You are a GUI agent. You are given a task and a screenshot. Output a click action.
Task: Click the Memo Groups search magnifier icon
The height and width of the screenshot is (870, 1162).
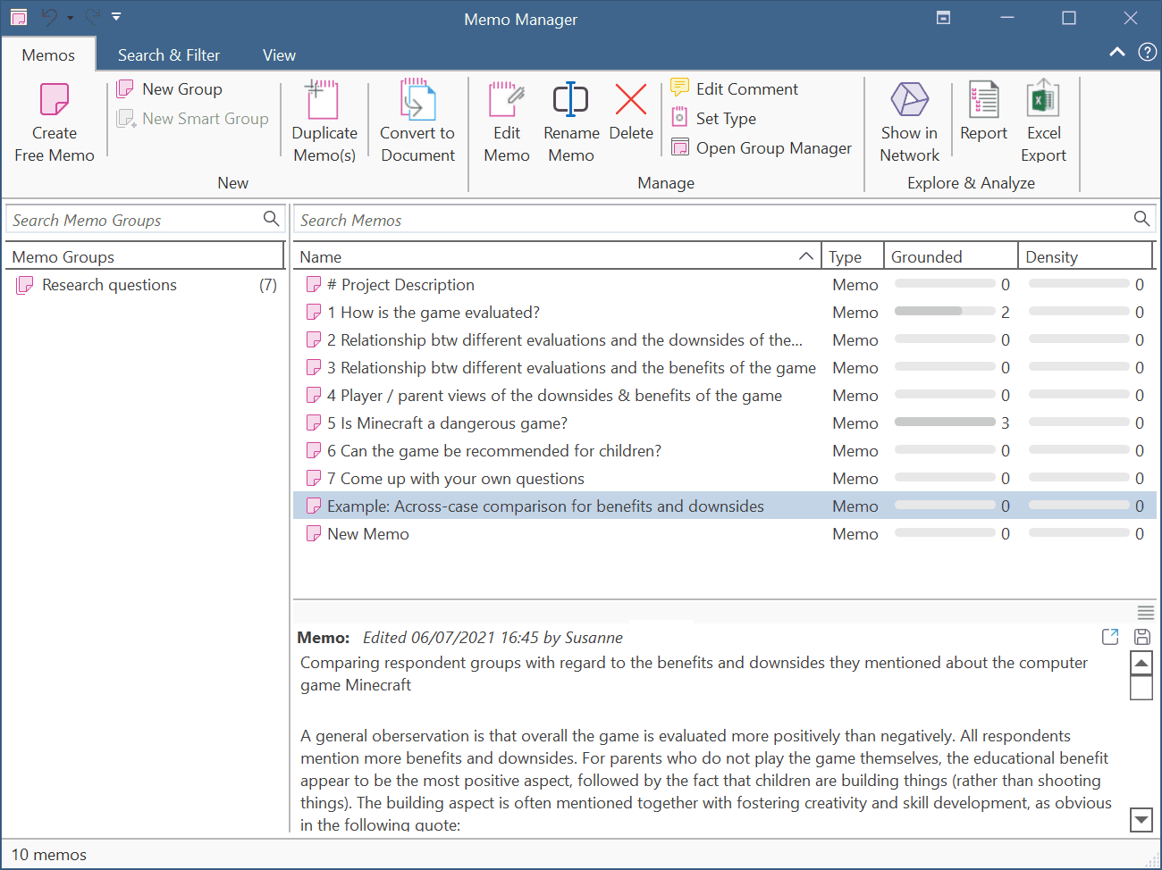tap(271, 219)
